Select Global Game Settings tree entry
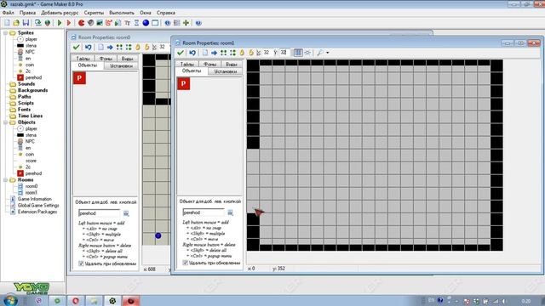The image size is (545, 306). [38, 206]
